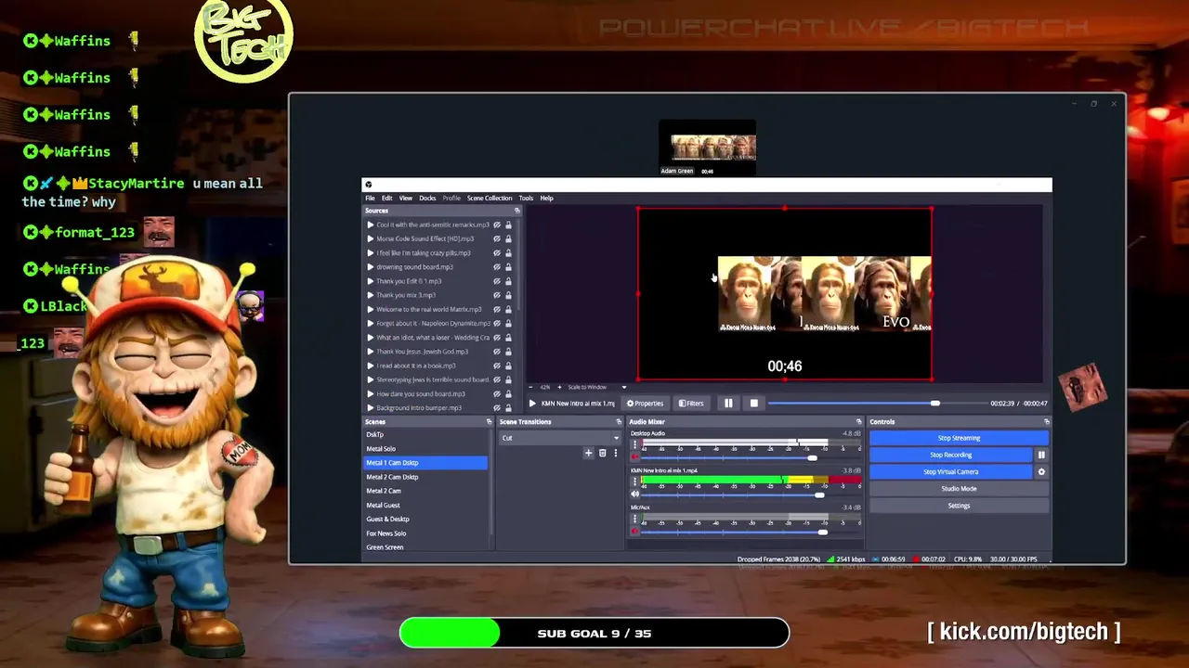Viewport: 1189px width, 668px height.
Task: Unmute the Desktop Audio channel
Action: click(635, 457)
